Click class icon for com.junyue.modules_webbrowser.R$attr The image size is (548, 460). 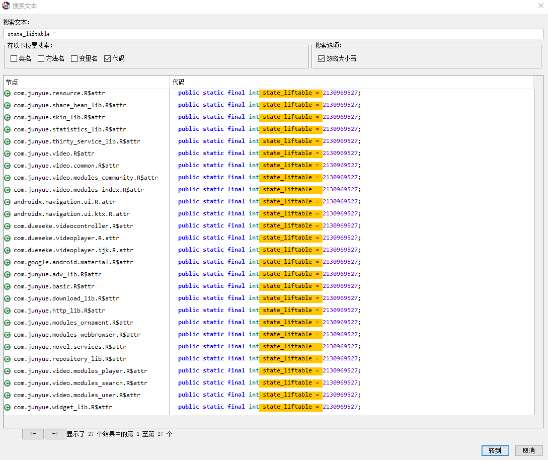8,335
